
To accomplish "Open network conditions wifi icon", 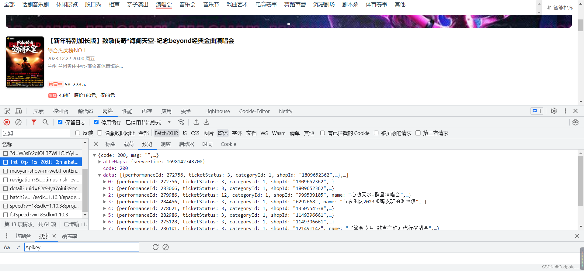I will (181, 122).
